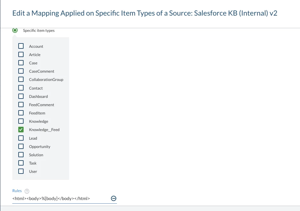The width and height of the screenshot is (300, 211).
Task: Enable the Account item type checkbox
Action: pyautogui.click(x=21, y=46)
